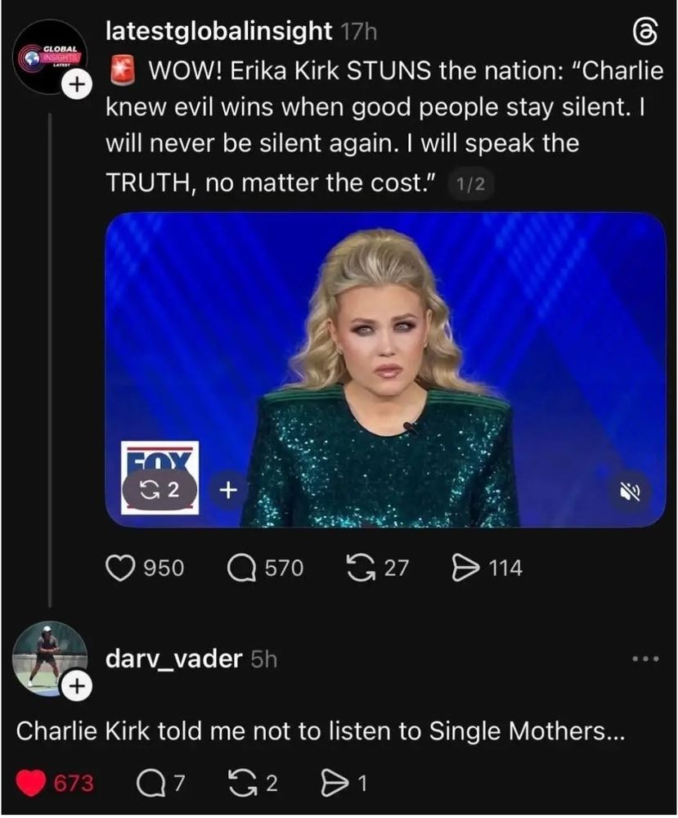Screen dimensions: 678x818
Task: Open darv_vader profile username
Action: pyautogui.click(x=173, y=658)
